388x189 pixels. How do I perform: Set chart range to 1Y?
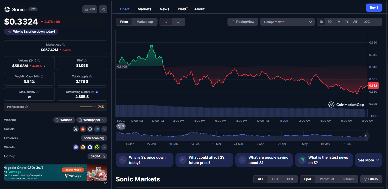click(x=347, y=22)
